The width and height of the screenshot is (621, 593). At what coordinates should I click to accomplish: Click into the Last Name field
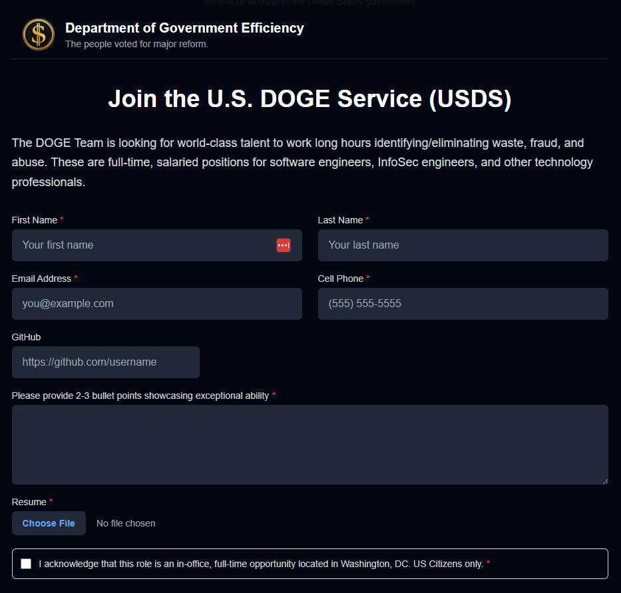(x=463, y=245)
